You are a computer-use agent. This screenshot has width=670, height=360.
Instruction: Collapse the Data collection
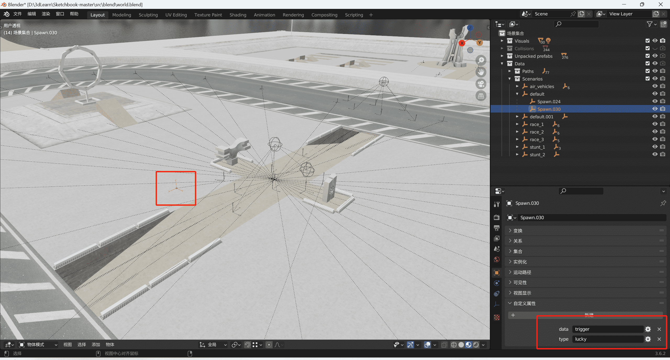502,63
